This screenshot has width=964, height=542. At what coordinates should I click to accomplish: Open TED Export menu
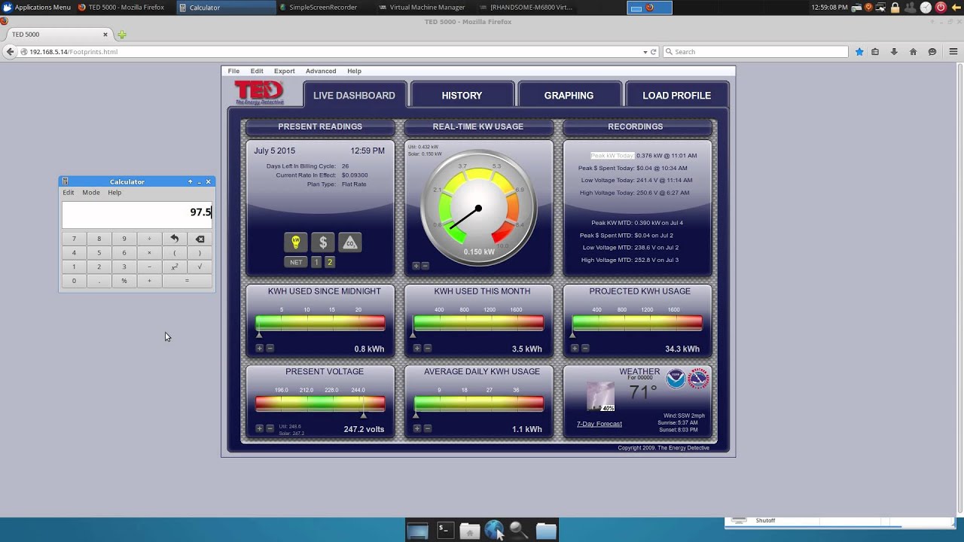(x=284, y=71)
